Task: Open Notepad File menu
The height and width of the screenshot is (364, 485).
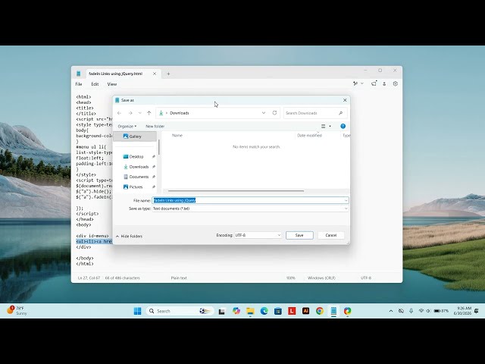Action: pos(79,84)
